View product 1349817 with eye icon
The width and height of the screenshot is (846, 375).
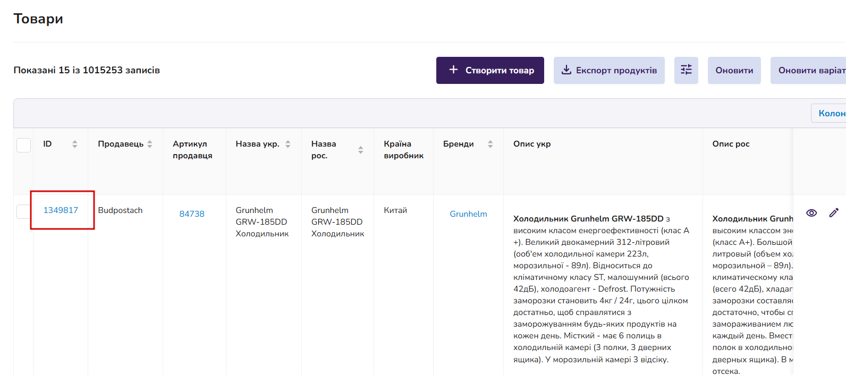click(811, 213)
